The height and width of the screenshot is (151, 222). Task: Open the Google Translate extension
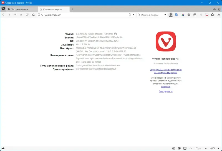coord(176,15)
